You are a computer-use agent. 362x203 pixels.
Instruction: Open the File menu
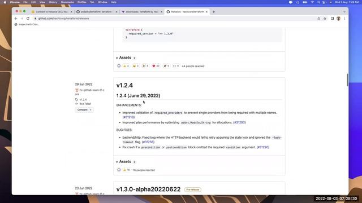[x=25, y=2]
